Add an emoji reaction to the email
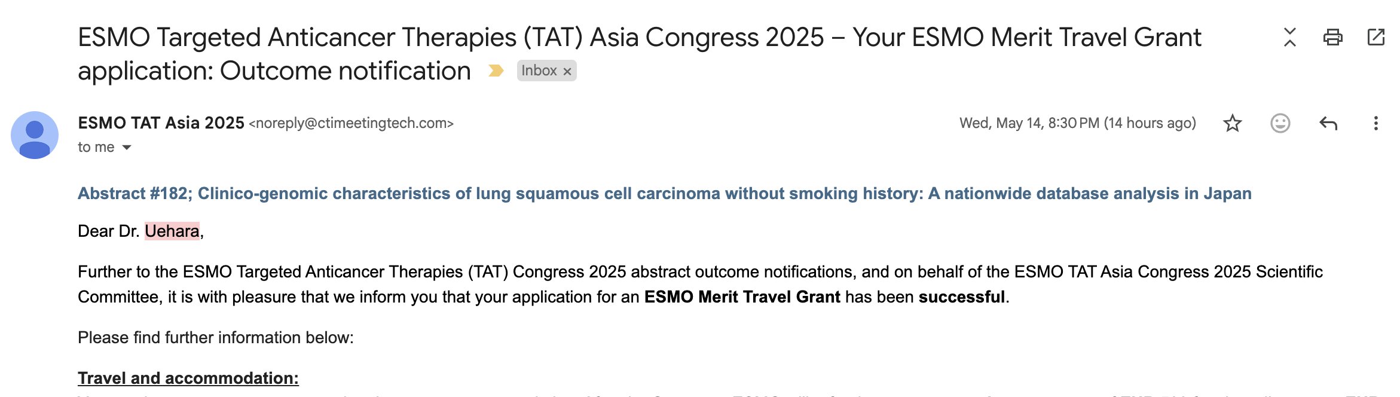The height and width of the screenshot is (397, 1400). click(1280, 123)
